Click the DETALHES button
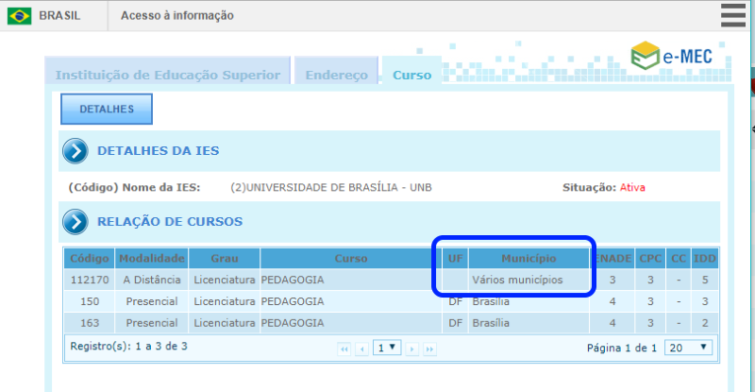 tap(107, 109)
